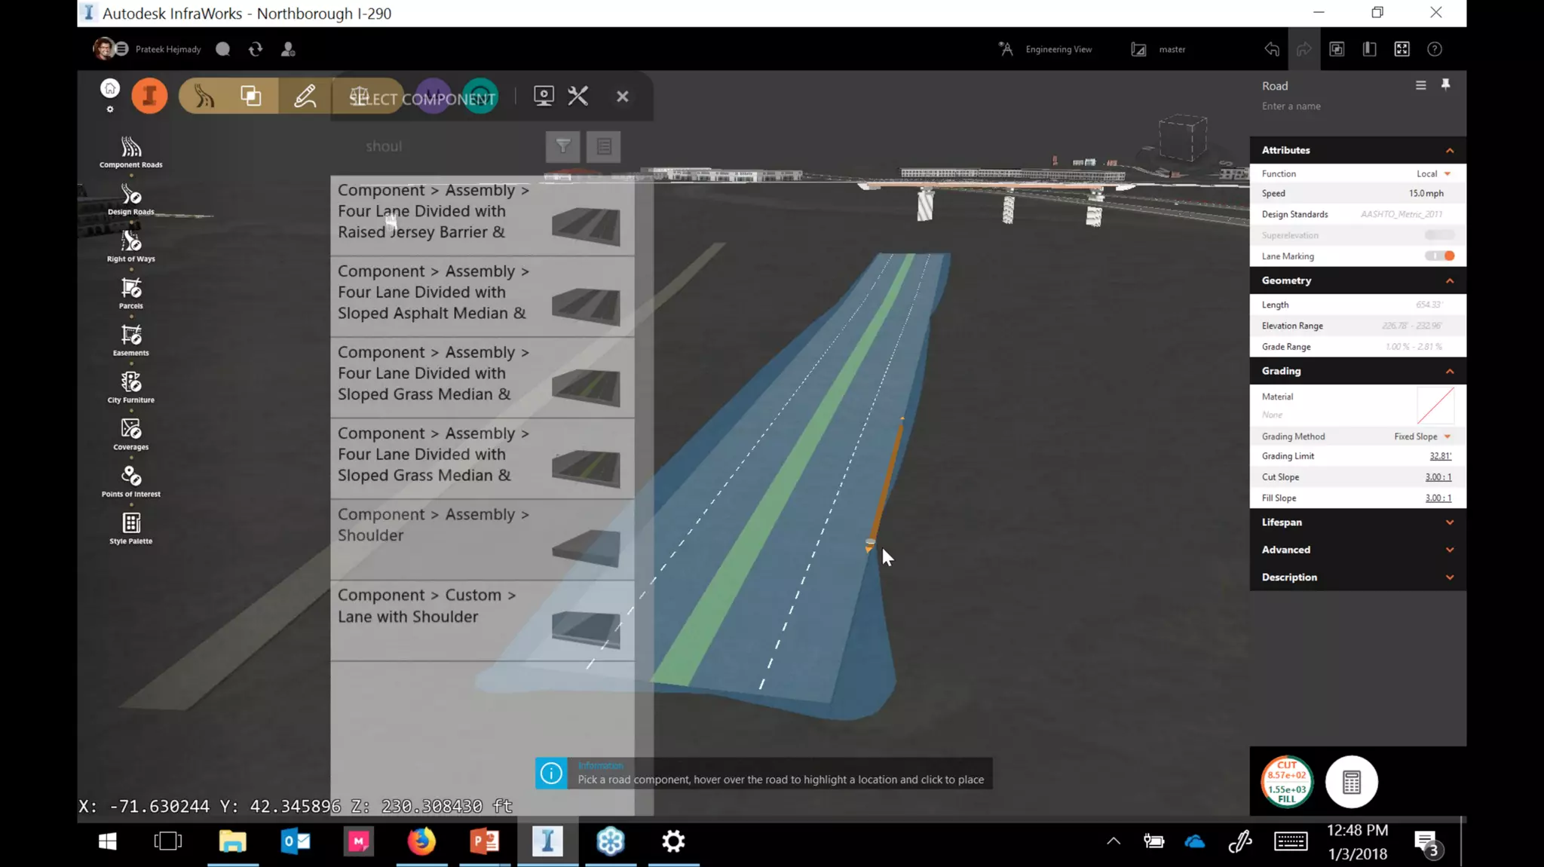Screen dimensions: 1544x867
Task: Select Four Lane Divided Sloped Asphalt Median assembly
Action: click(482, 296)
